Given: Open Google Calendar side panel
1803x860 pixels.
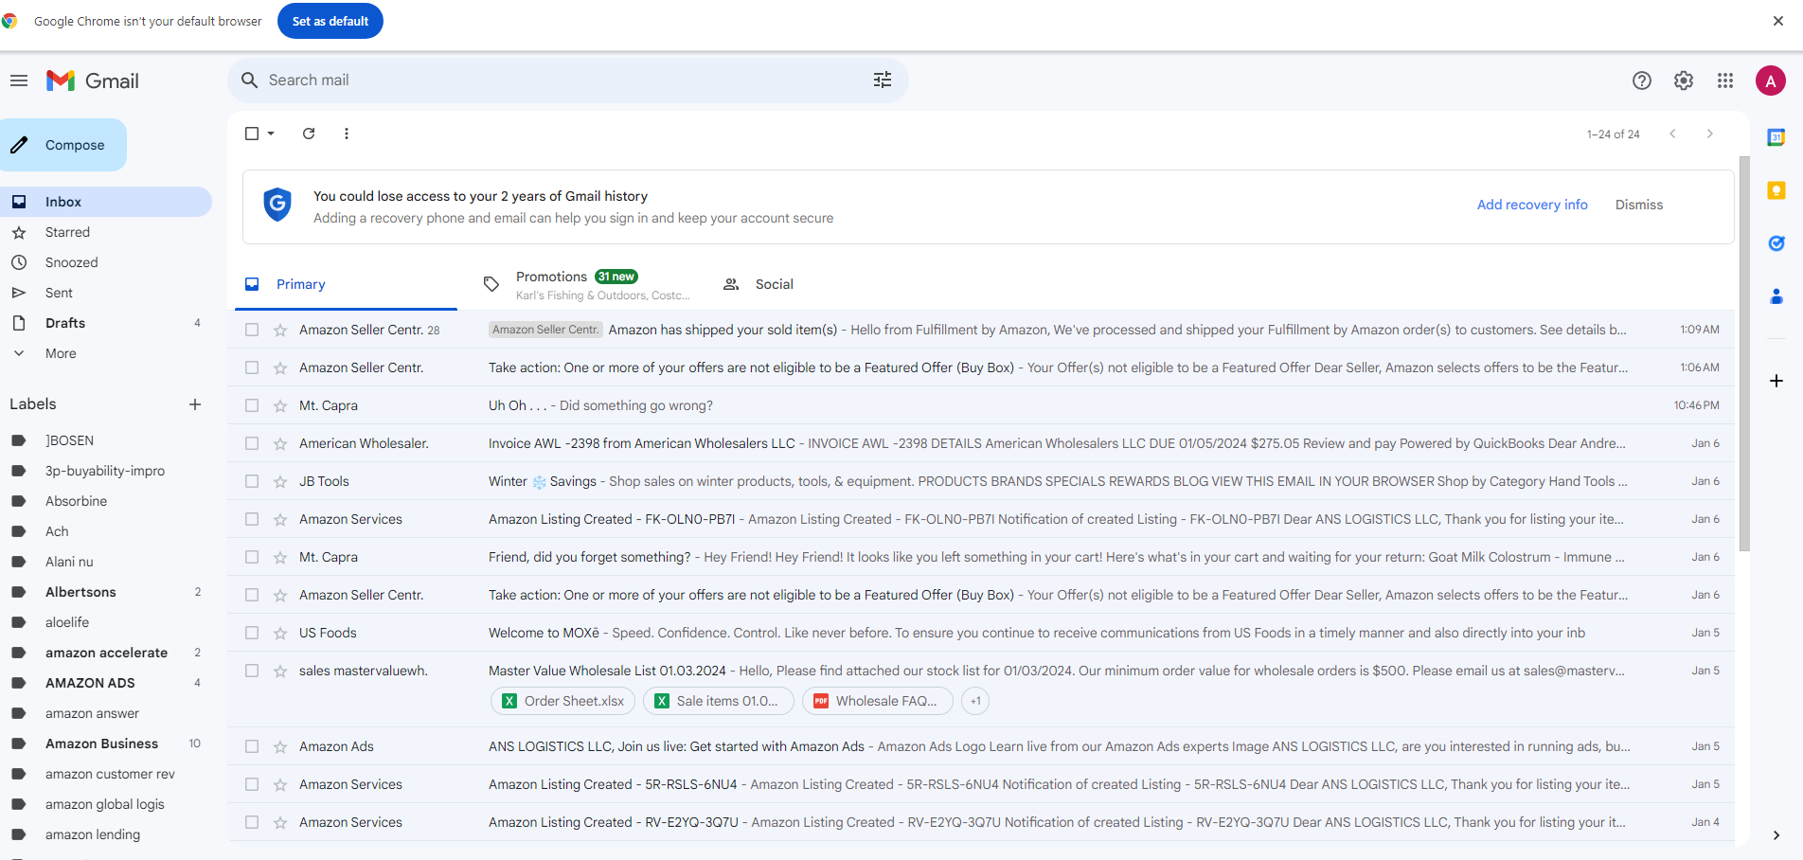Looking at the screenshot, I should [1776, 137].
